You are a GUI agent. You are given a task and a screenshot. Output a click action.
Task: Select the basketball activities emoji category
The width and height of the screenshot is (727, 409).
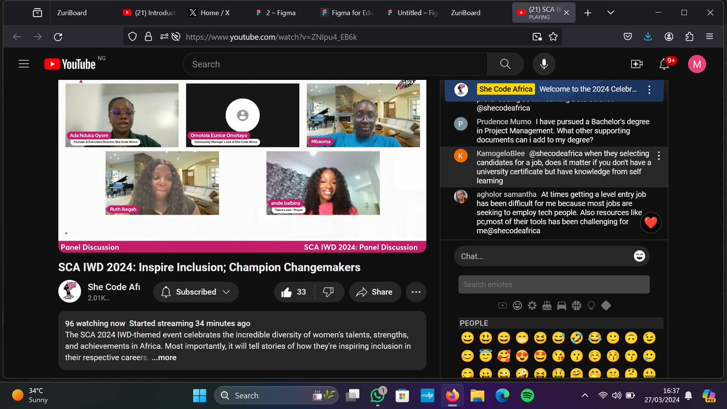[576, 305]
